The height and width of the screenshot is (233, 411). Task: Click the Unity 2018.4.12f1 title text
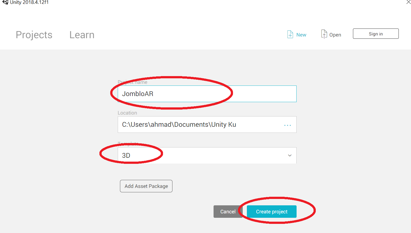29,2
